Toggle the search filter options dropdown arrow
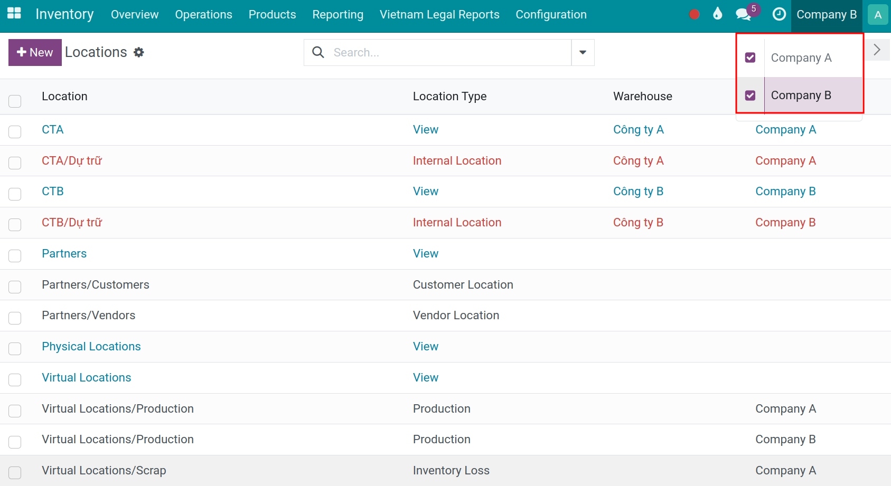The width and height of the screenshot is (891, 486). (x=583, y=52)
